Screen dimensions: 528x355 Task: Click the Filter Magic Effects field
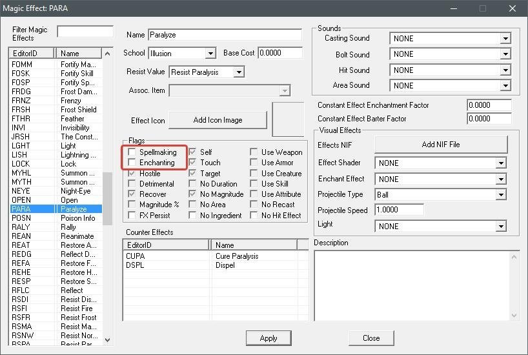(85, 32)
